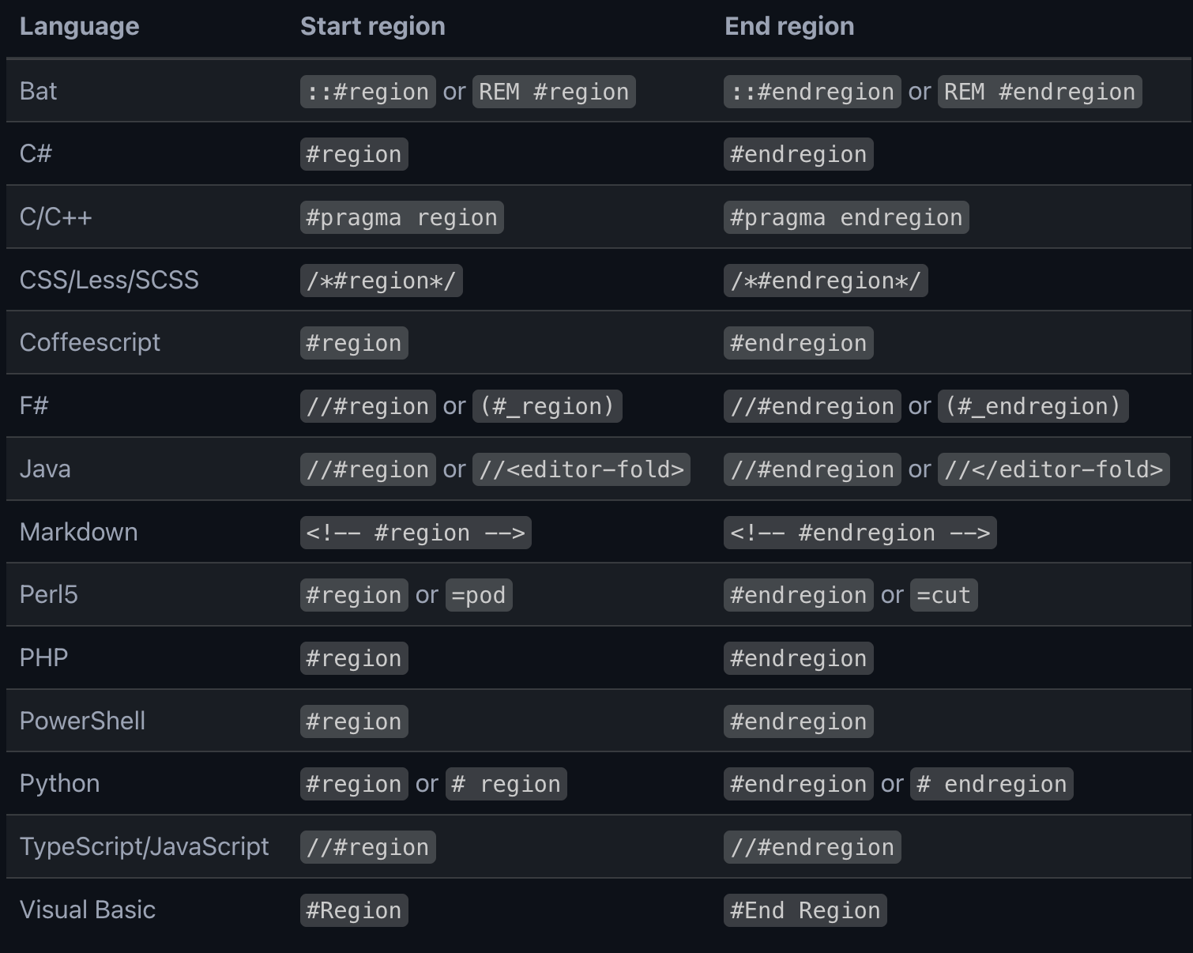Click the /*#endregion*/ code snippet

tap(825, 281)
